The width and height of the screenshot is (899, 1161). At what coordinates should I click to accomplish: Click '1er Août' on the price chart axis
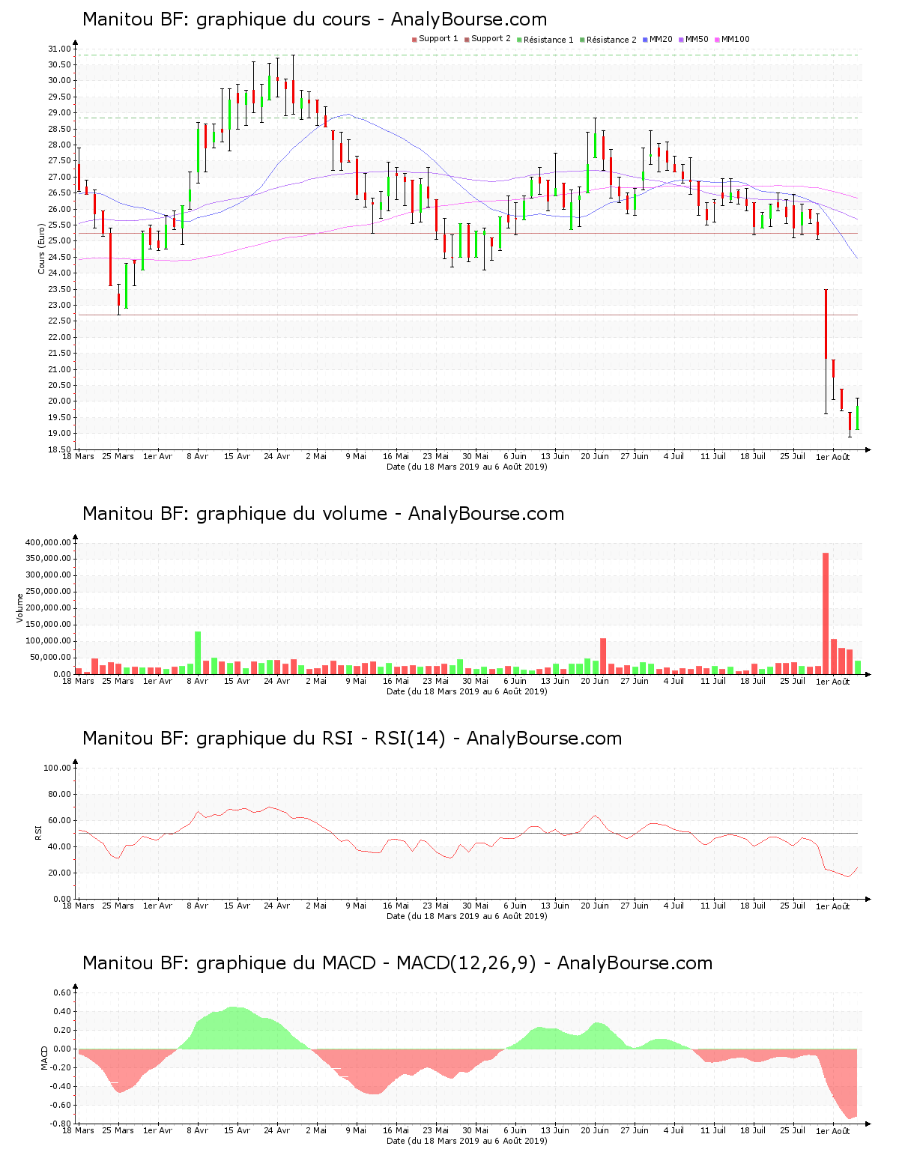click(833, 457)
